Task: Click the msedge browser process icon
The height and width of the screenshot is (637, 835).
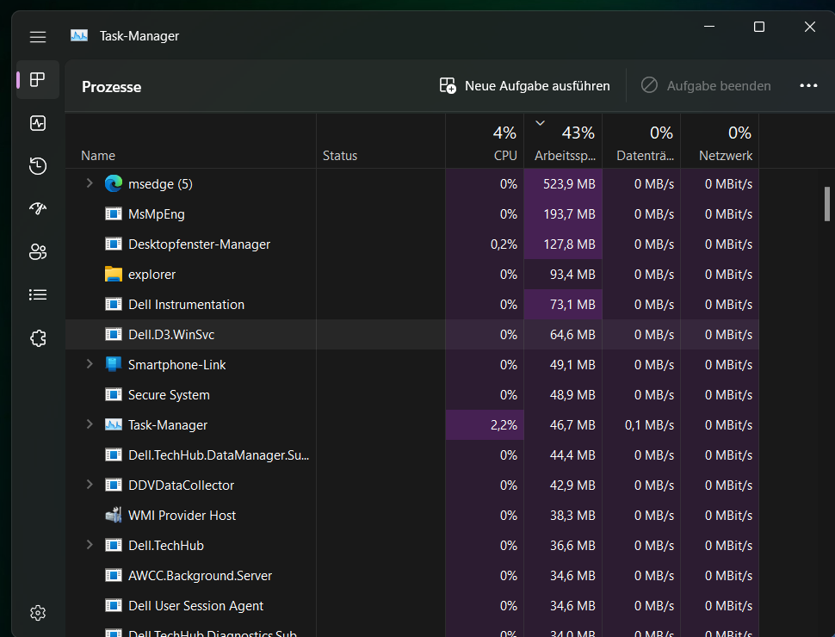Action: (114, 183)
